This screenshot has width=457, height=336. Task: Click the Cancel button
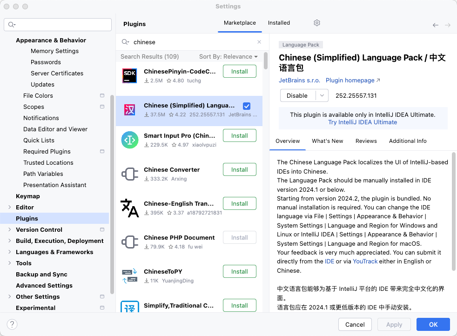pos(355,324)
